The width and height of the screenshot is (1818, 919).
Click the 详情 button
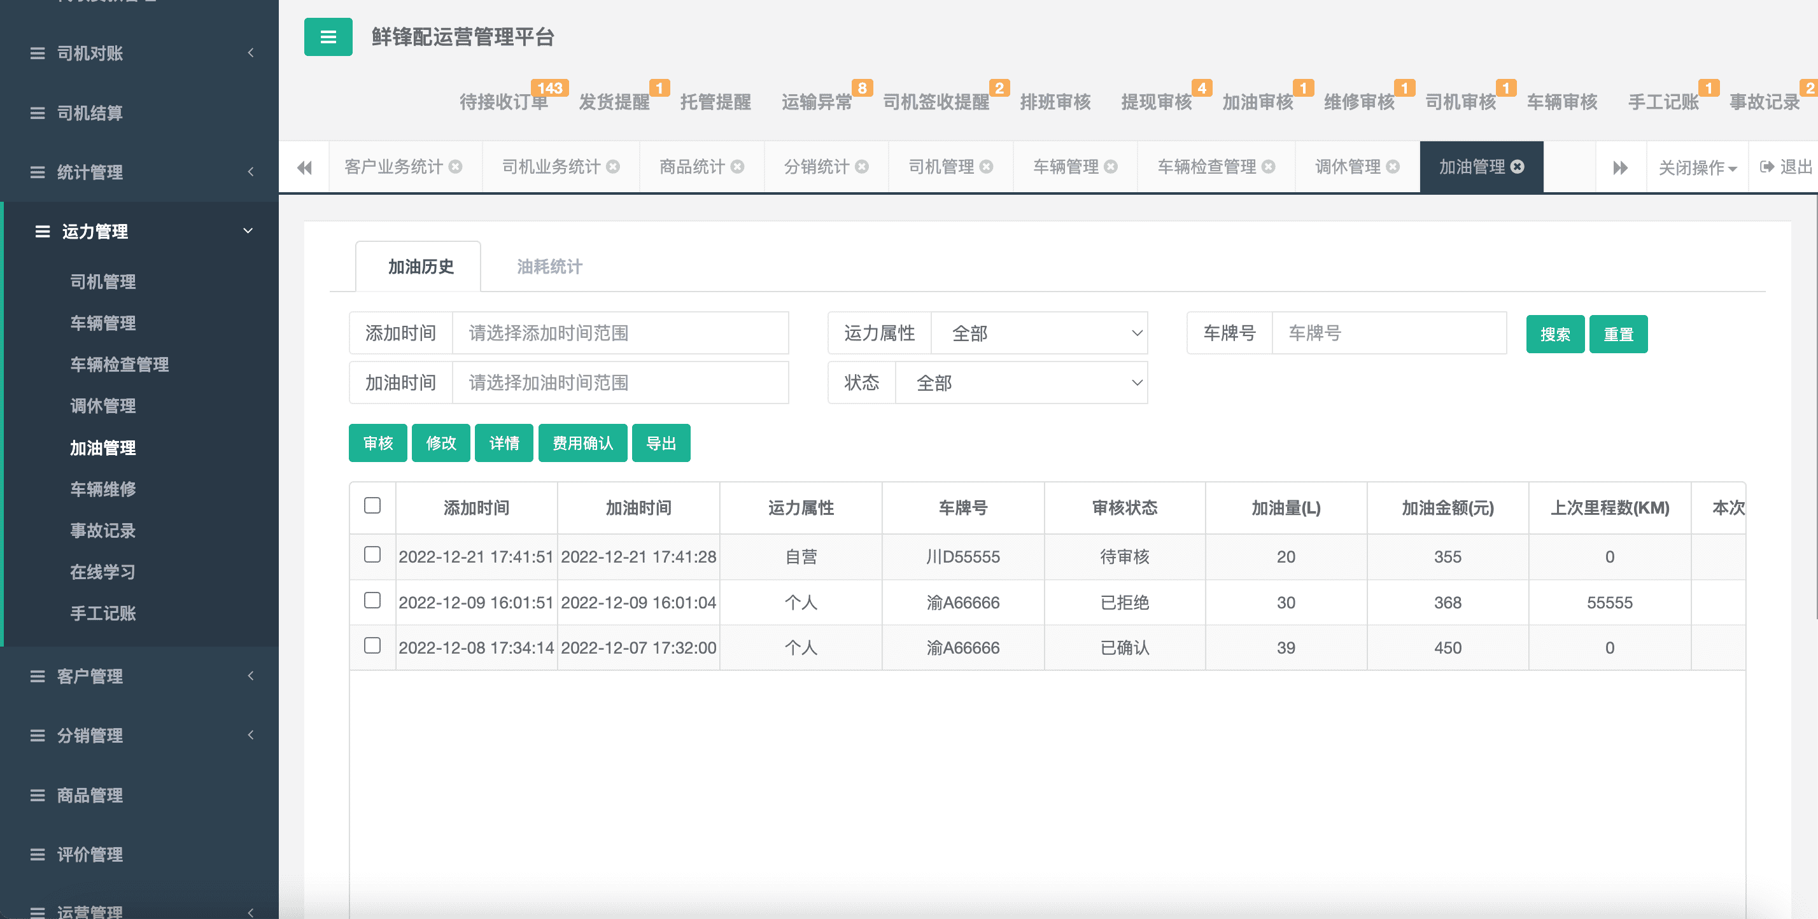(x=504, y=443)
